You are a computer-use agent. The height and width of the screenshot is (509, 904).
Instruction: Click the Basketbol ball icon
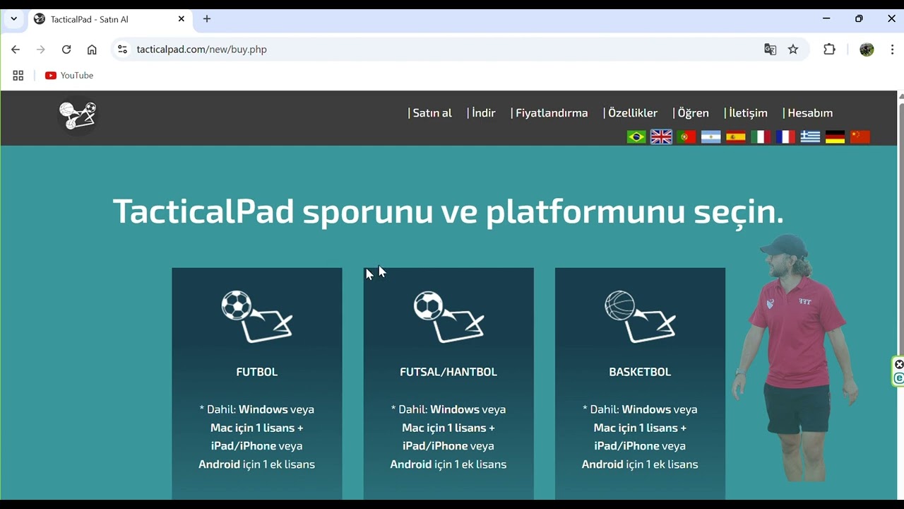click(640, 317)
